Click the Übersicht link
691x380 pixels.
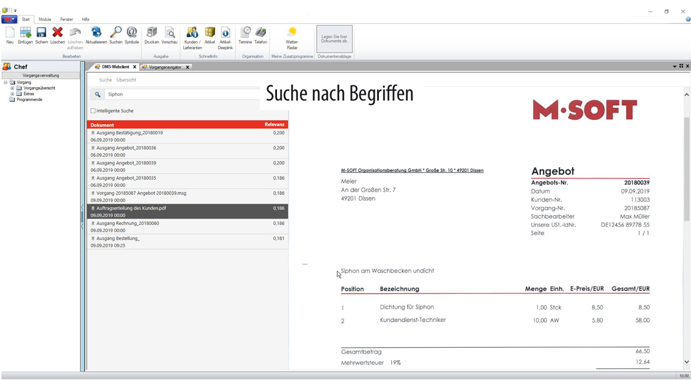click(x=126, y=80)
